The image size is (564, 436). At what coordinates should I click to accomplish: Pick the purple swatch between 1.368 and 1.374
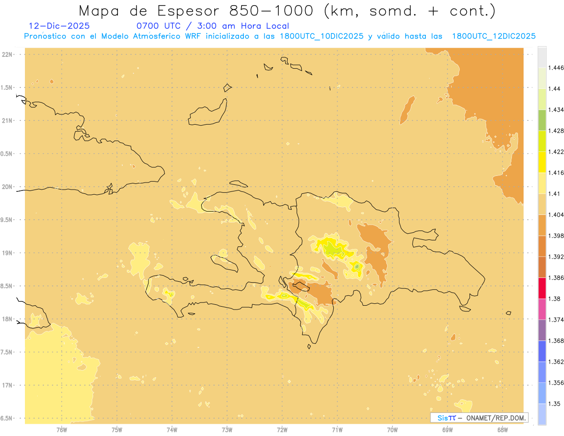[x=542, y=330]
